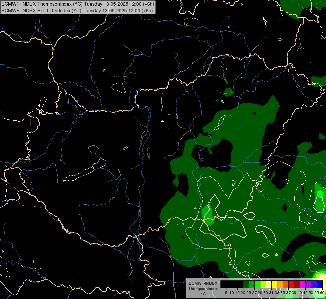Click the legend tick value '31'
Screen dimensions: 326x299
pos(271,293)
